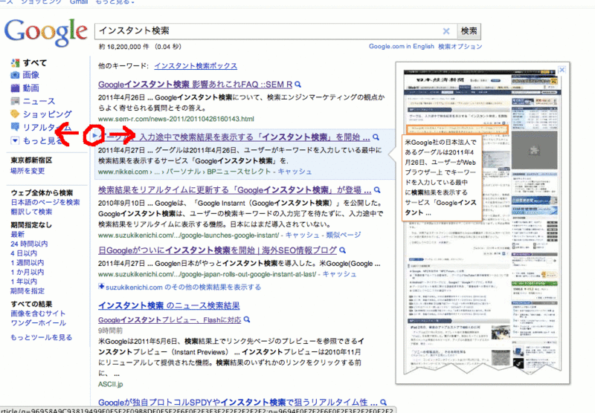The image size is (595, 413).
Task: Expand suzukikenichi.com その他の検索結果 plus icon
Action: click(101, 287)
